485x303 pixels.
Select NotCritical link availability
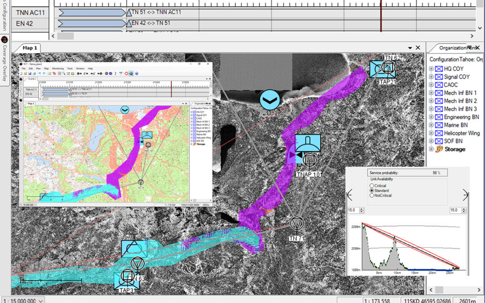[371, 195]
